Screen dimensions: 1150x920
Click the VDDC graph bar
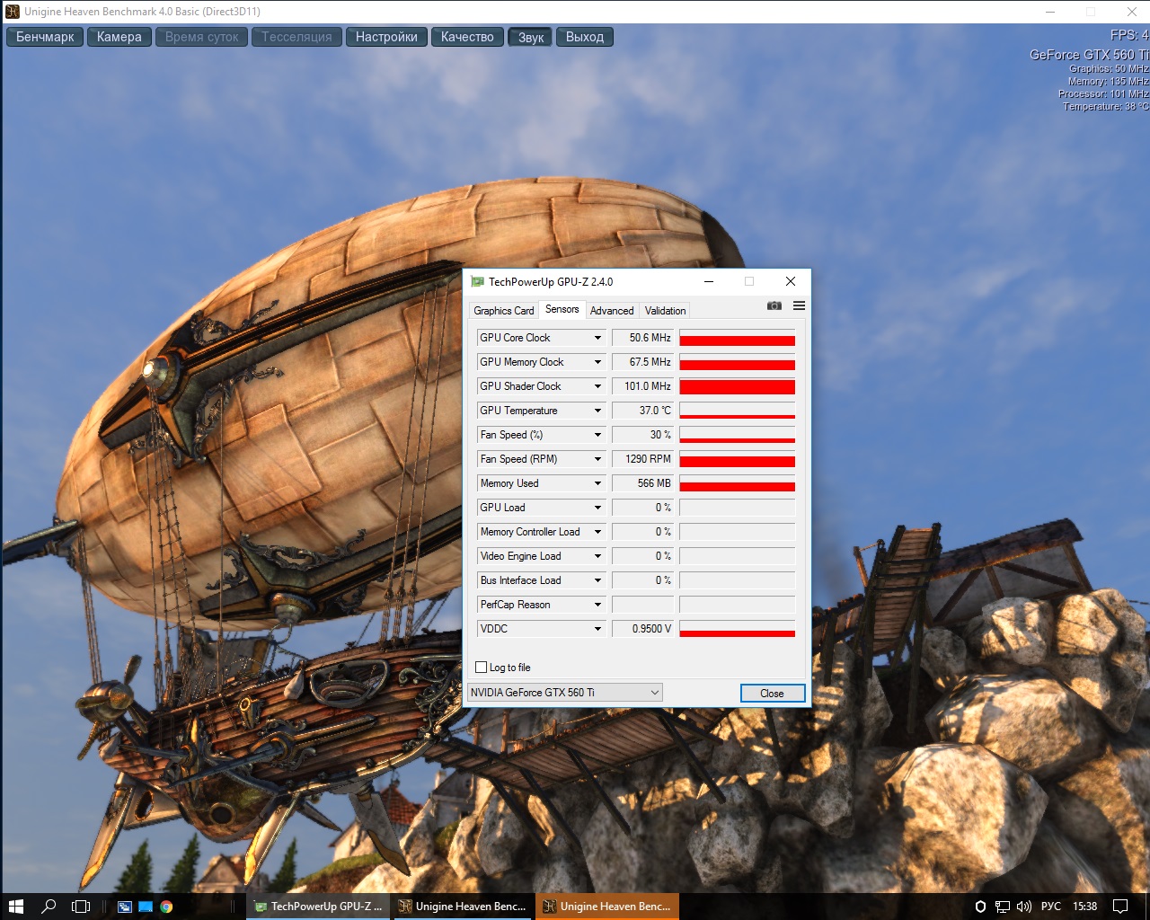pyautogui.click(x=738, y=629)
